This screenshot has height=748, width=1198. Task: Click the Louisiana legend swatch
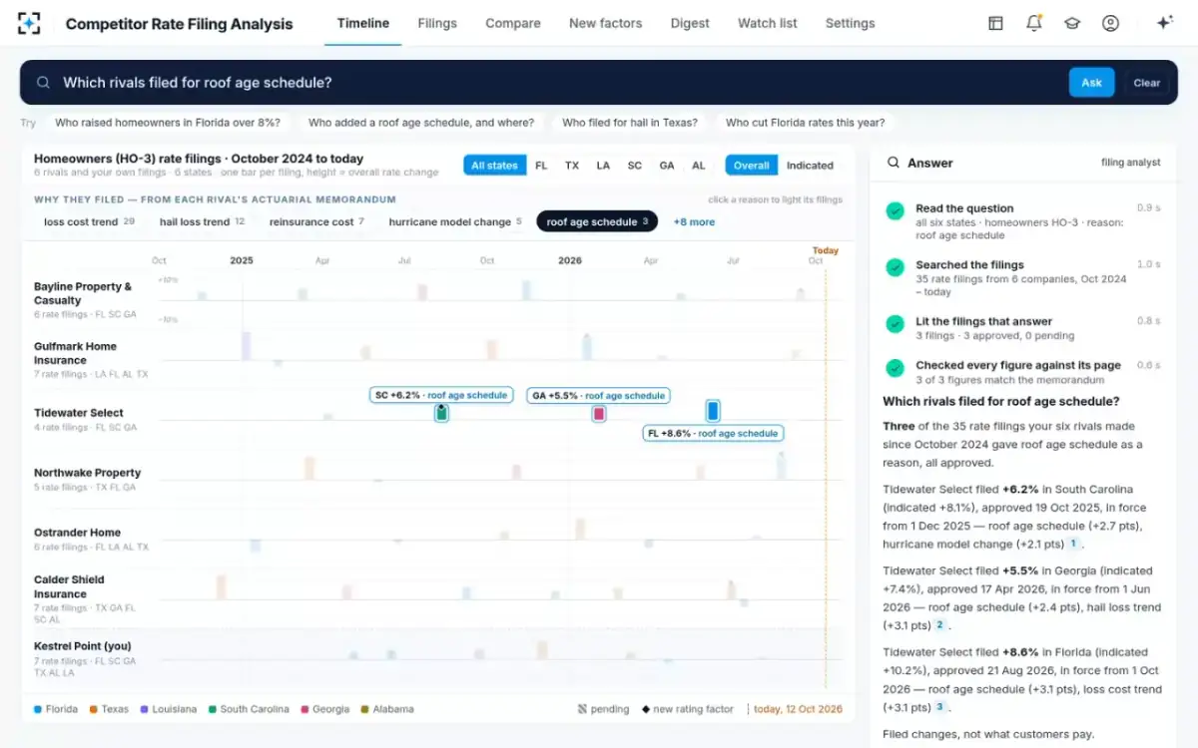(144, 709)
